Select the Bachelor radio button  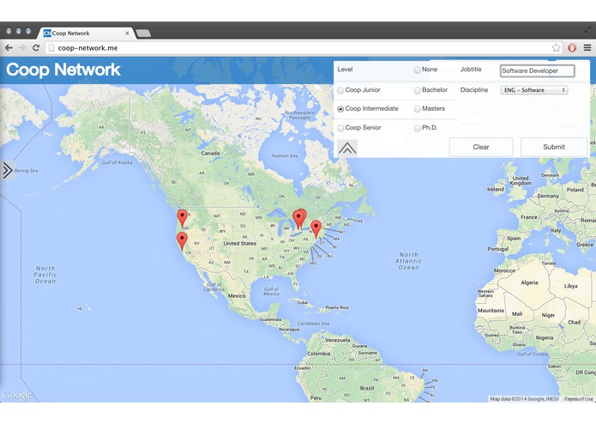pyautogui.click(x=417, y=90)
